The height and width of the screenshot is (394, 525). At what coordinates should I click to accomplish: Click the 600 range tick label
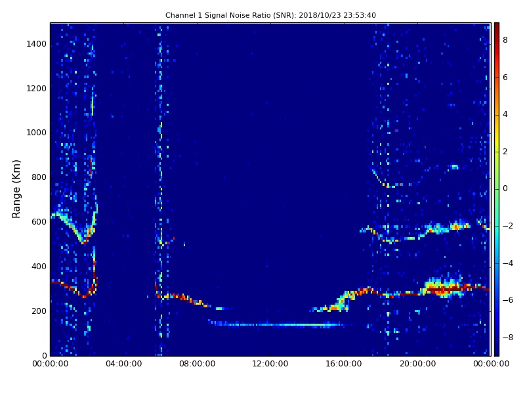pos(39,222)
